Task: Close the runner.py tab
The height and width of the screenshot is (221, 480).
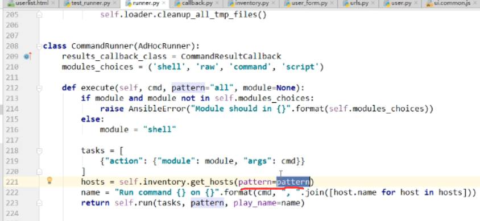Action: point(163,3)
